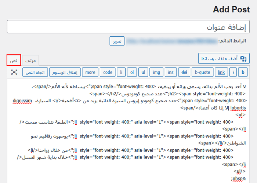Insert code tag with code button
The height and width of the screenshot is (183, 257).
pyautogui.click(x=108, y=72)
